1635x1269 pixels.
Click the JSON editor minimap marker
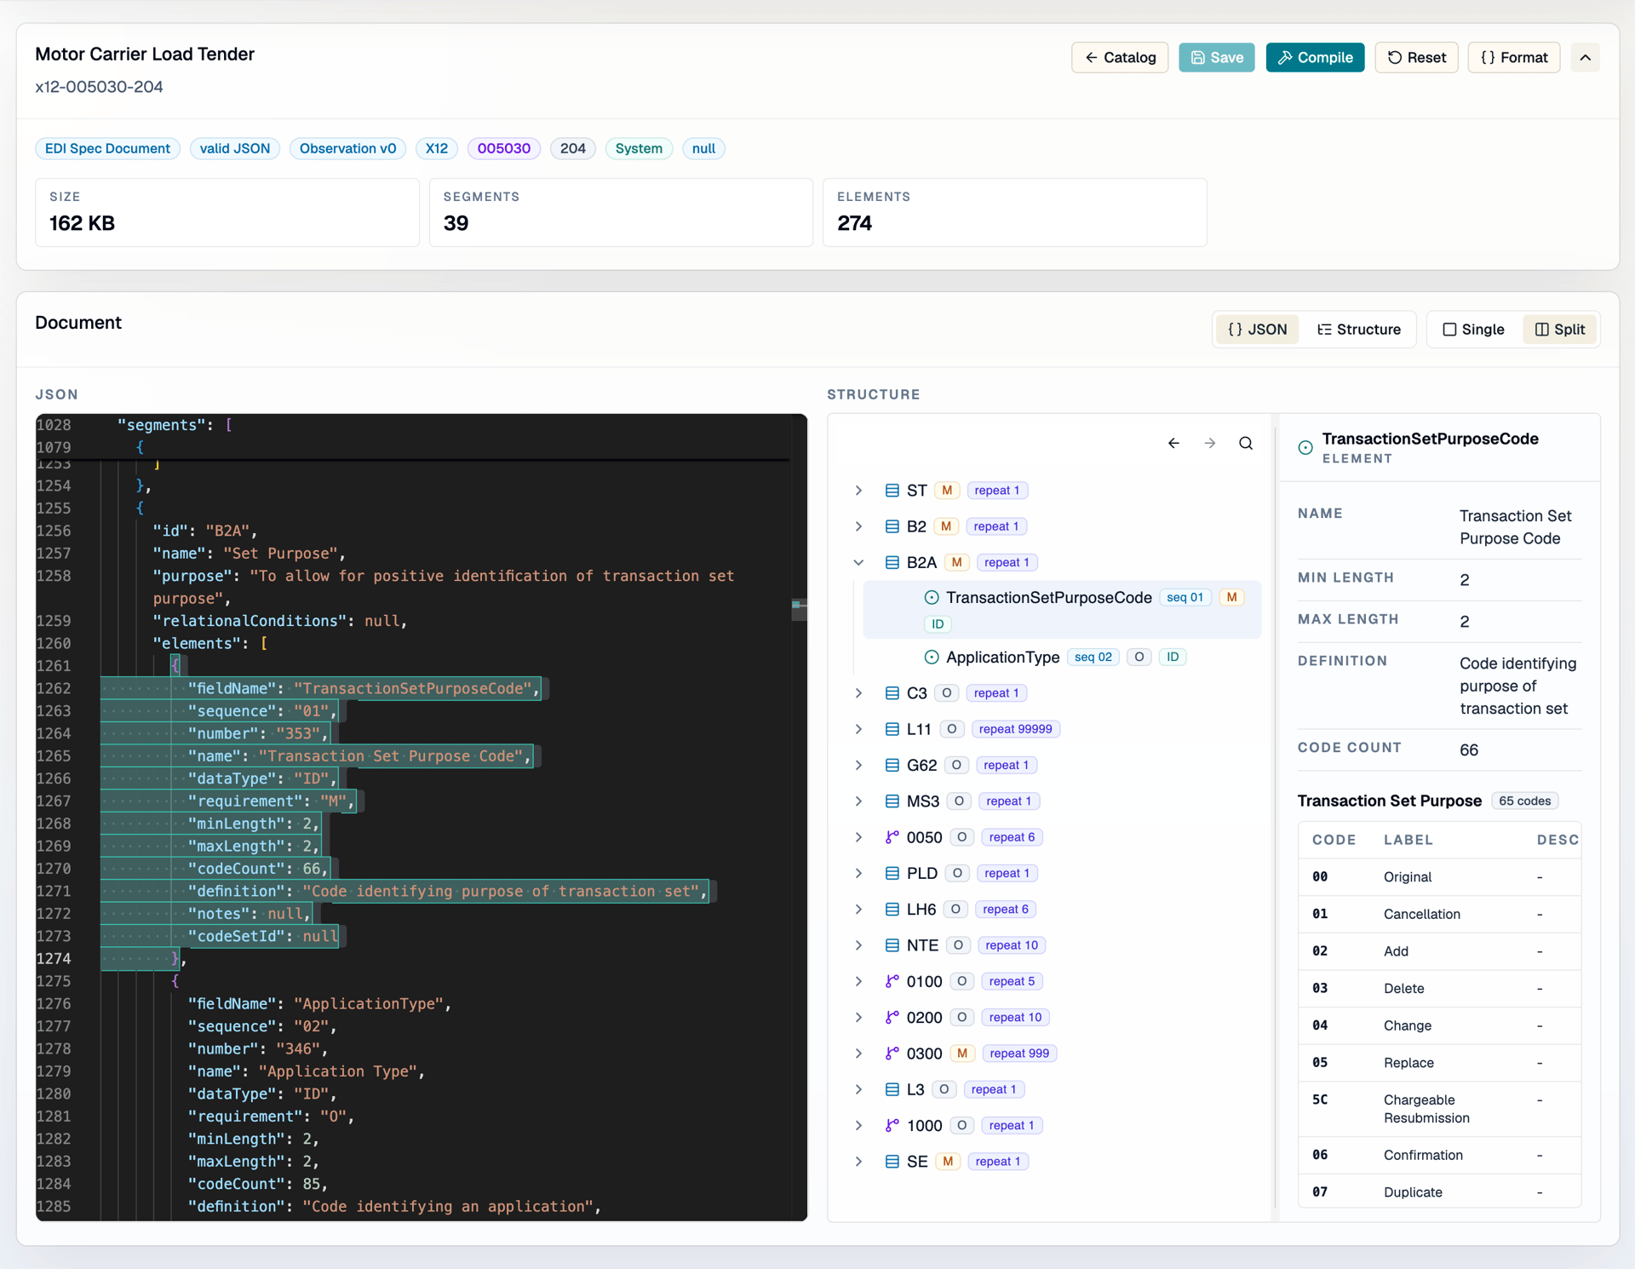(799, 607)
